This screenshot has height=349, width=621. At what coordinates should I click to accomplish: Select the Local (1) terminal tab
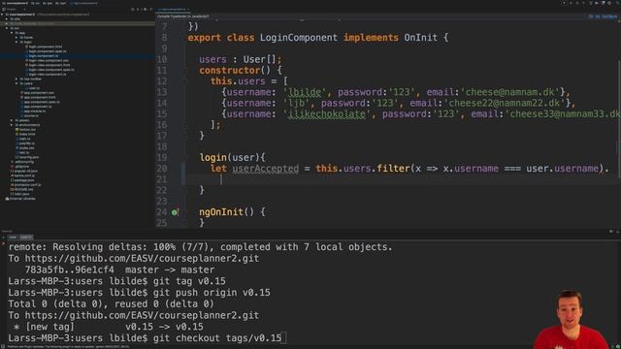[x=26, y=238]
